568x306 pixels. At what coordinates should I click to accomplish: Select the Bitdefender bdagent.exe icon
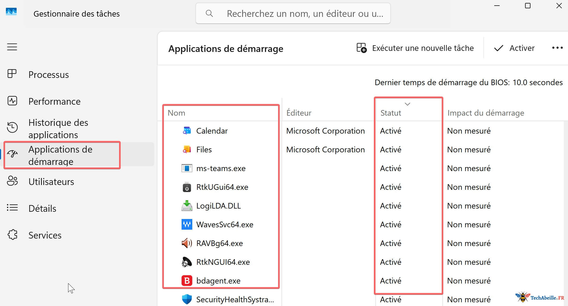tap(187, 281)
